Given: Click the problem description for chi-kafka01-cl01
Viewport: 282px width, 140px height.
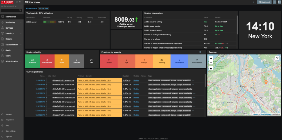Looking at the screenshot, I should (x=94, y=98).
